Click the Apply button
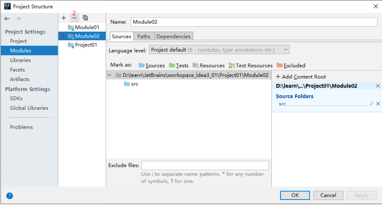 [362, 195]
